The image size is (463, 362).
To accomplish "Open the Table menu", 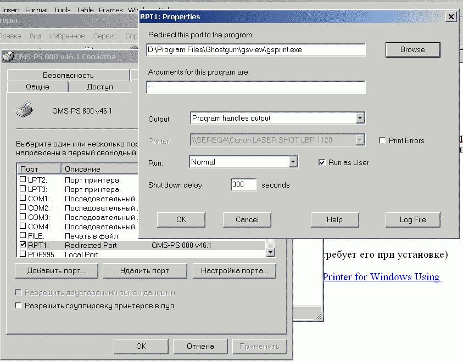I will (x=85, y=10).
